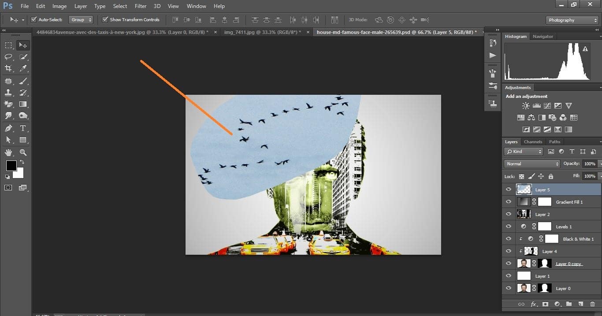Disable Show Transform Controls
Screen dimensions: 602x316
tap(105, 19)
